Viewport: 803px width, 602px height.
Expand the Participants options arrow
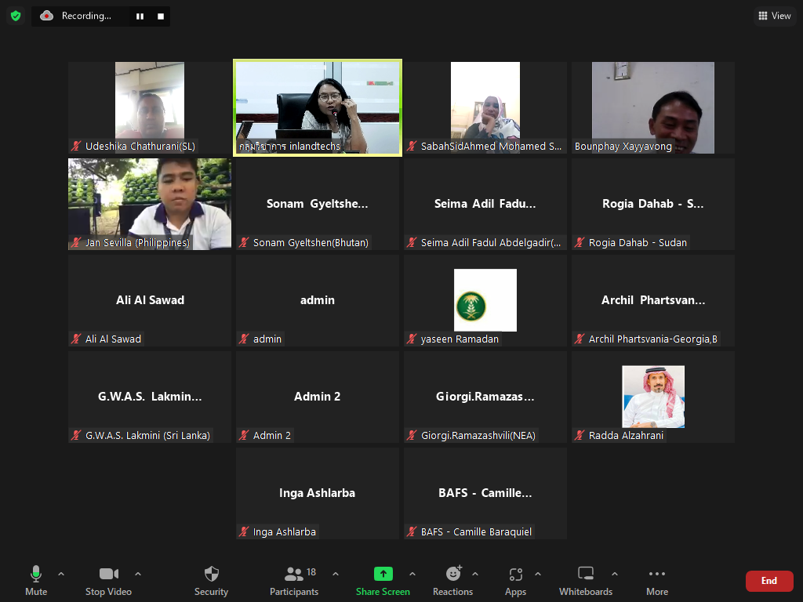pyautogui.click(x=336, y=574)
